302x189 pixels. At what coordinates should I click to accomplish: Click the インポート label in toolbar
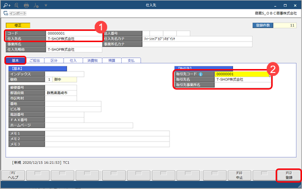coord(18,13)
